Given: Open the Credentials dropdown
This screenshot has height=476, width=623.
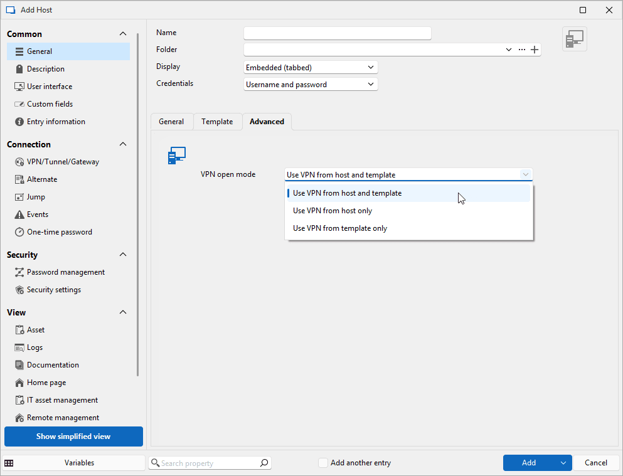Looking at the screenshot, I should pos(311,84).
